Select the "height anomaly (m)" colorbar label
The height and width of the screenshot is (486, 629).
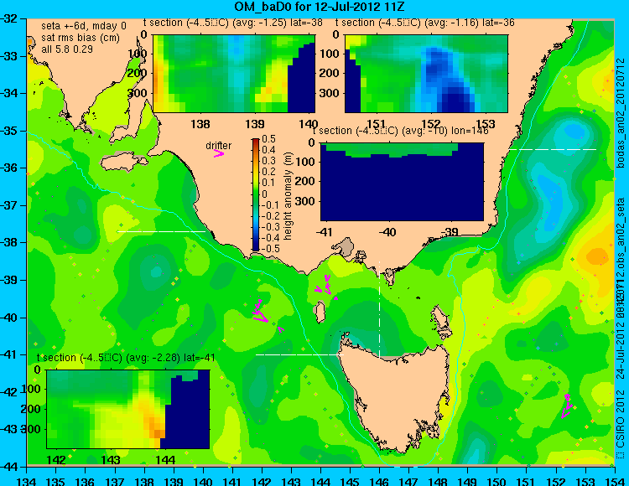(x=287, y=196)
